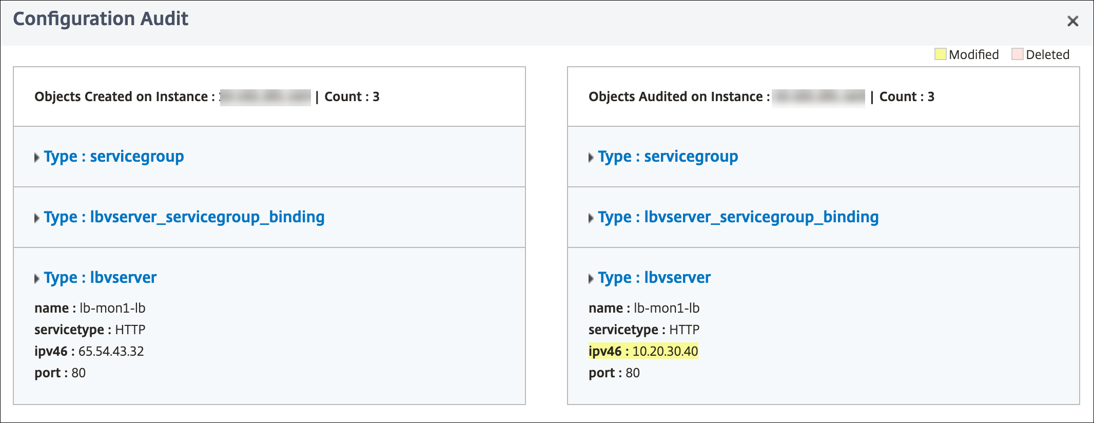Click Count : 3 in Objects Created header
Screen dimensions: 1094x423
click(x=352, y=97)
